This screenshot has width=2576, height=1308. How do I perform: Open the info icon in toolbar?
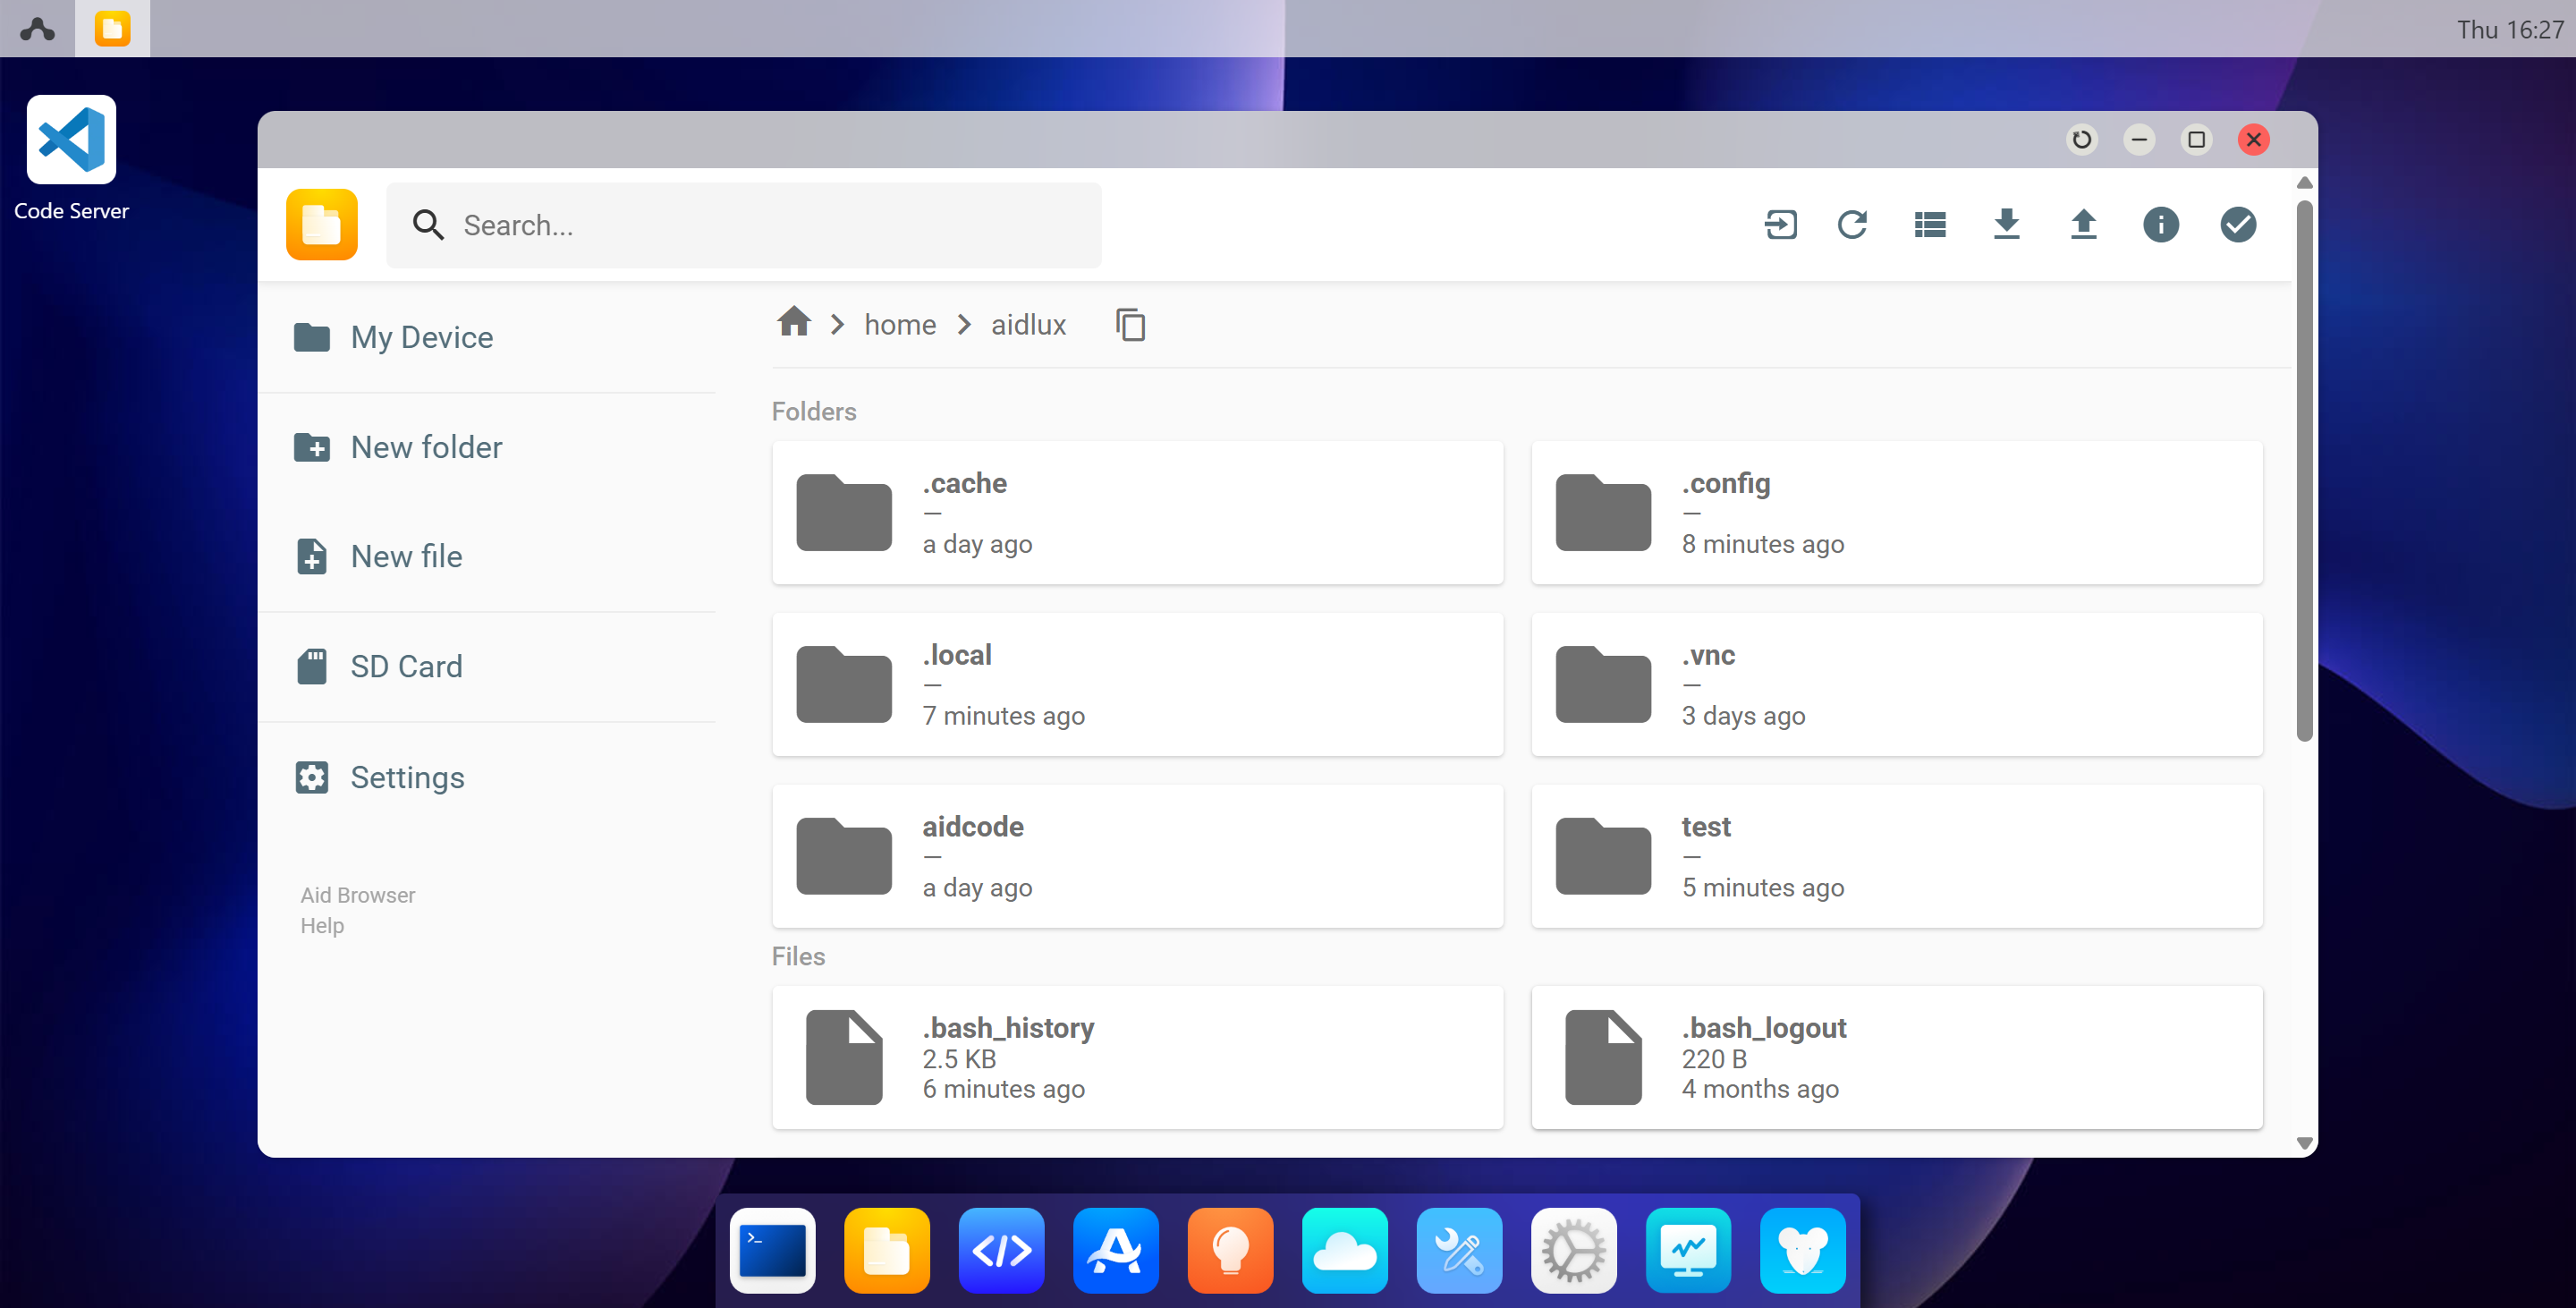tap(2160, 224)
